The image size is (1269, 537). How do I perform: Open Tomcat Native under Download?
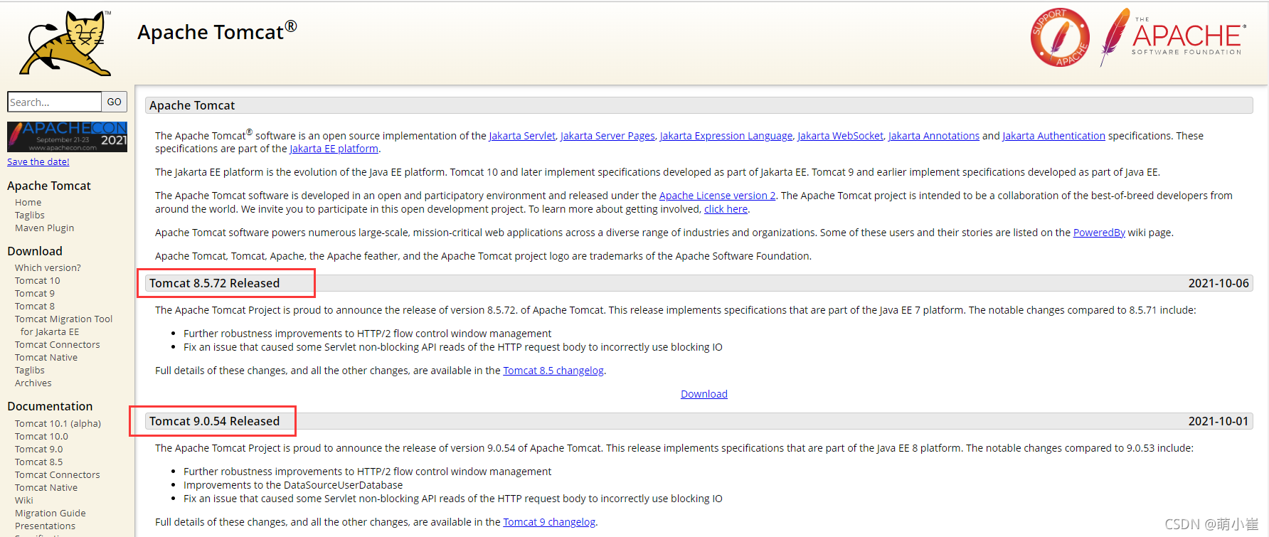point(46,358)
